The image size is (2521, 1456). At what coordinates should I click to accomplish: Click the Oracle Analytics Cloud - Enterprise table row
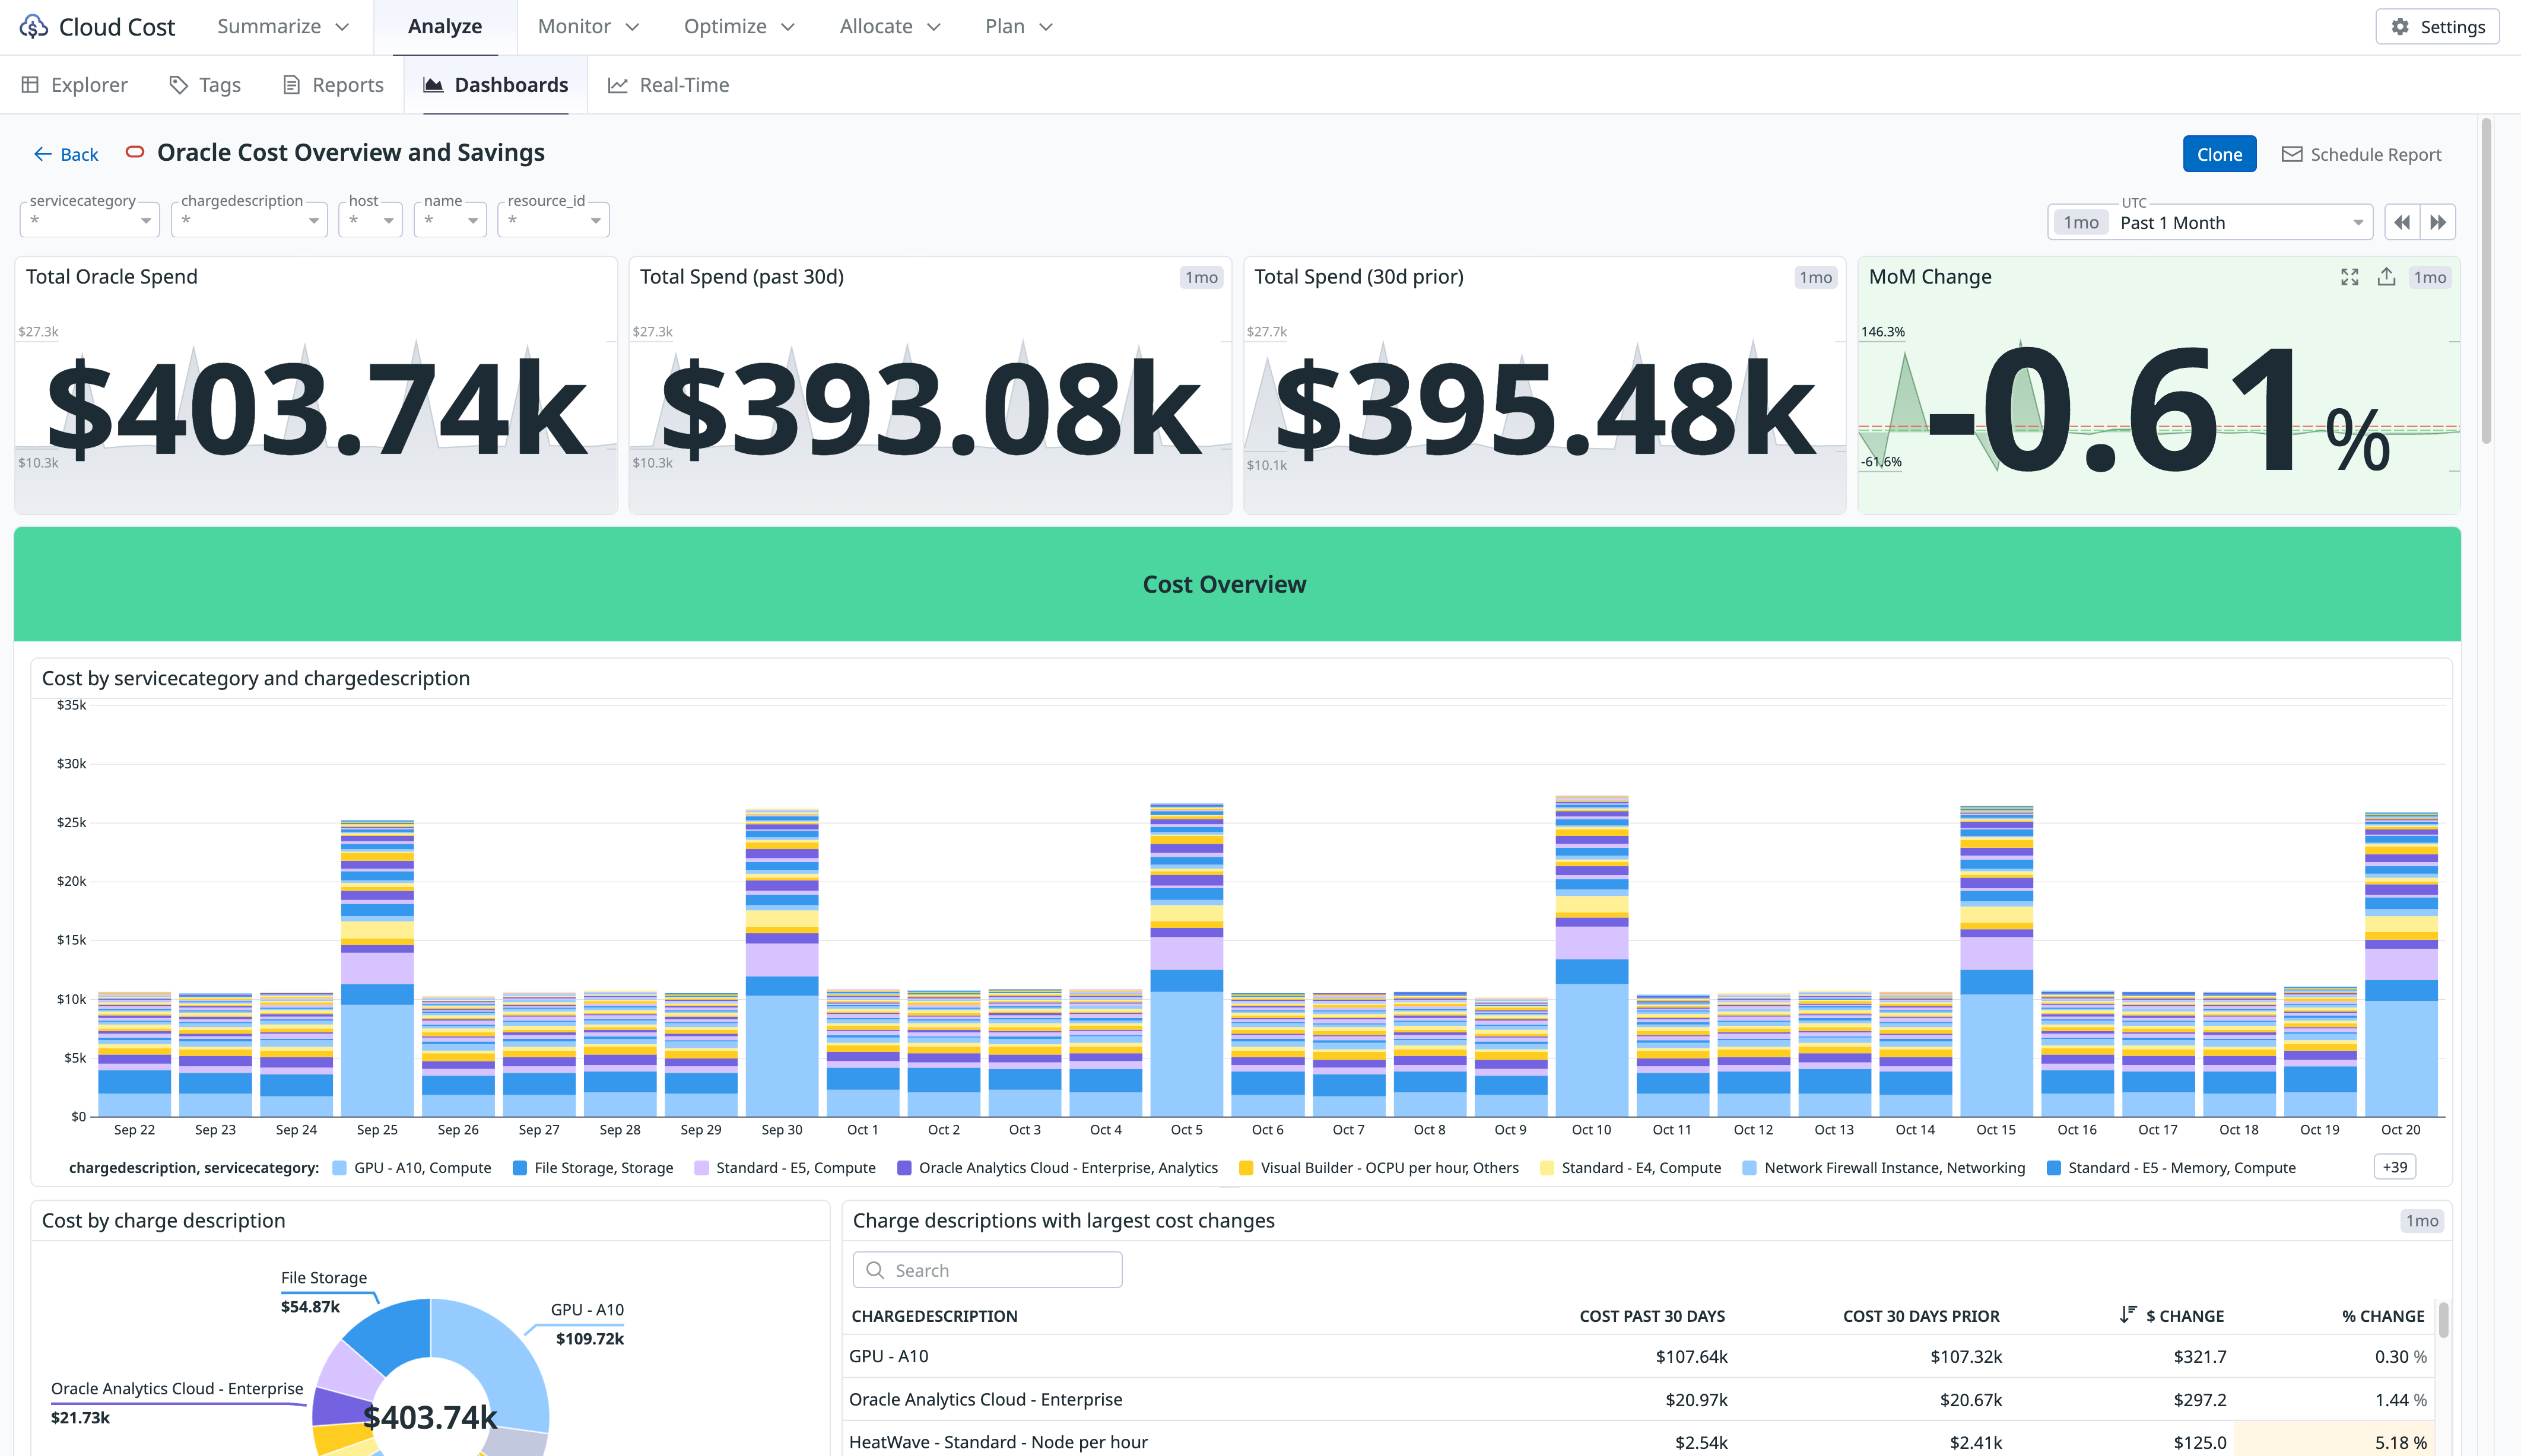1639,1399
